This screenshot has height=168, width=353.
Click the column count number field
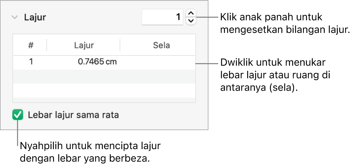pos(163,17)
